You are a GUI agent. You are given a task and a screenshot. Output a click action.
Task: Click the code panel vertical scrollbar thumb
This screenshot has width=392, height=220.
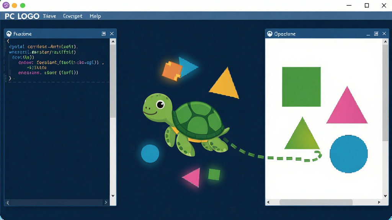[x=113, y=81]
